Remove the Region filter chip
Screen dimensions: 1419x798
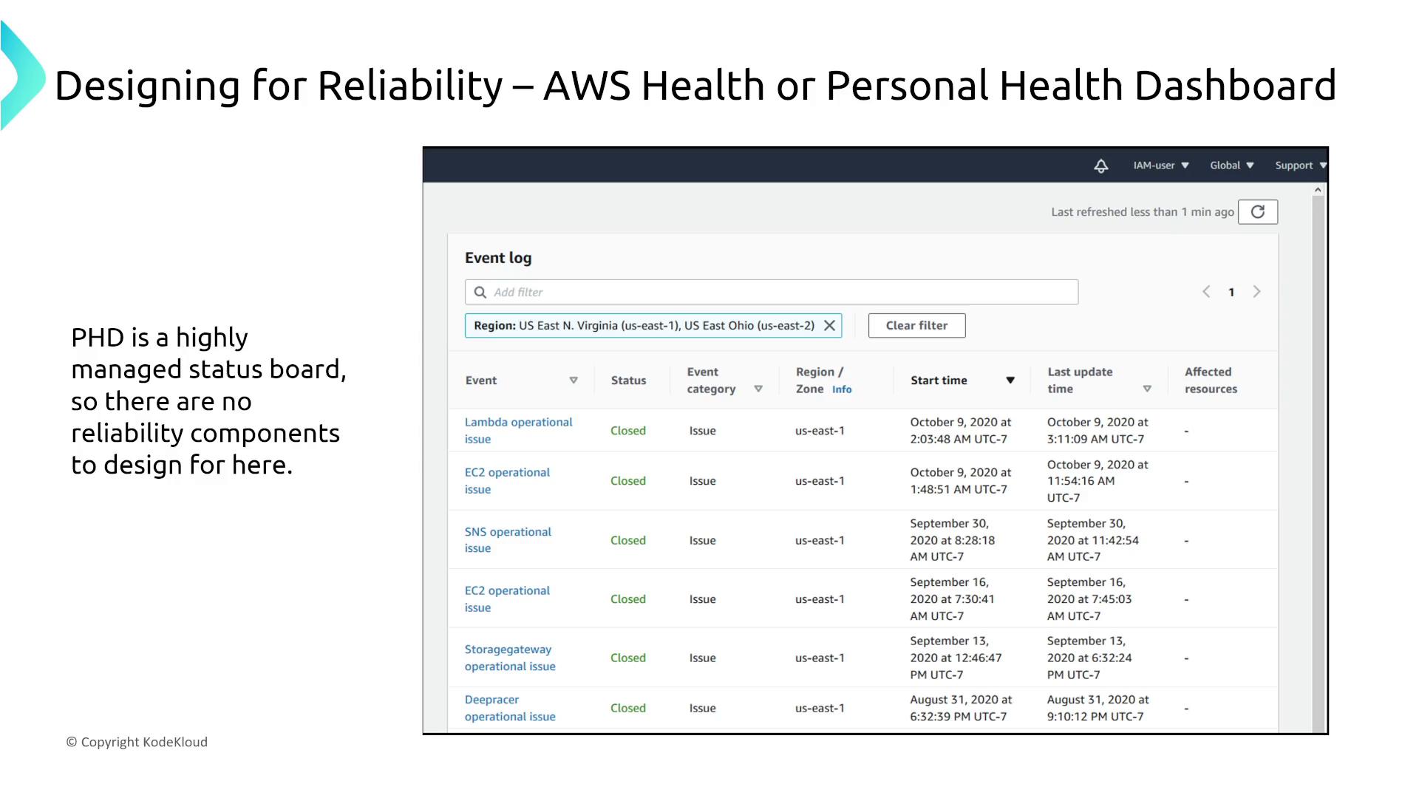click(829, 326)
